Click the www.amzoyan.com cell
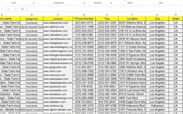Viewport: 183px width, 114px height. (x=58, y=75)
